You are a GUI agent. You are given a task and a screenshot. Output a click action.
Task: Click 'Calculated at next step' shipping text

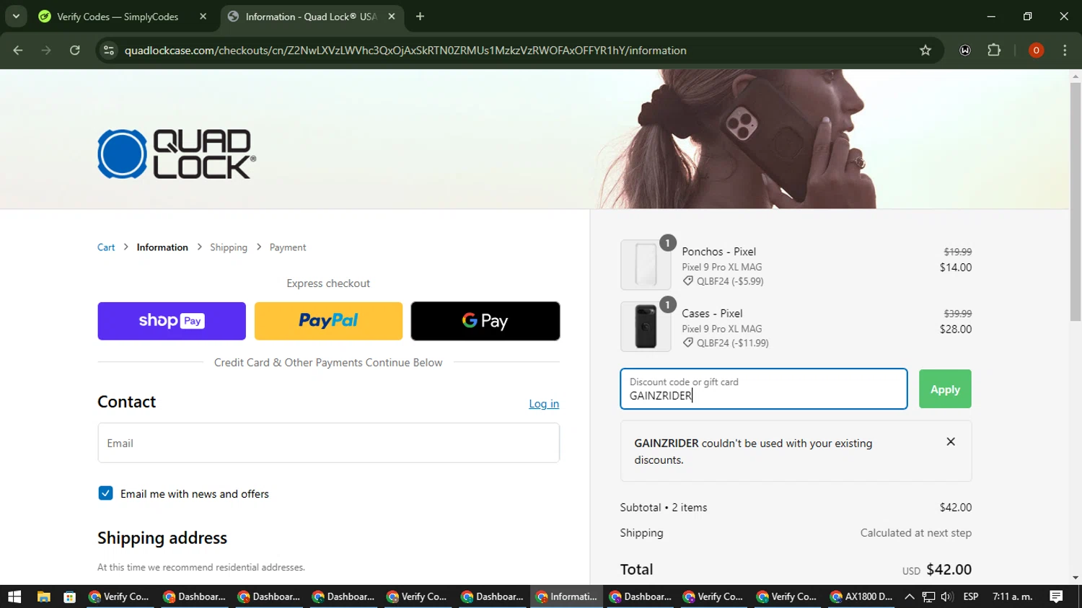pos(916,533)
